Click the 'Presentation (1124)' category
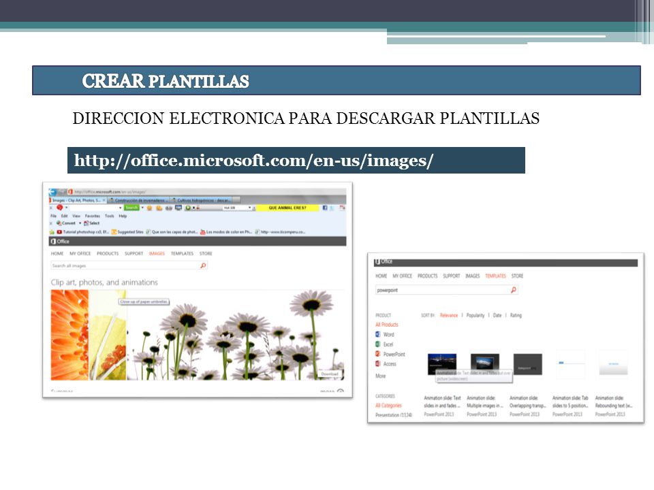654x490 pixels. click(394, 415)
